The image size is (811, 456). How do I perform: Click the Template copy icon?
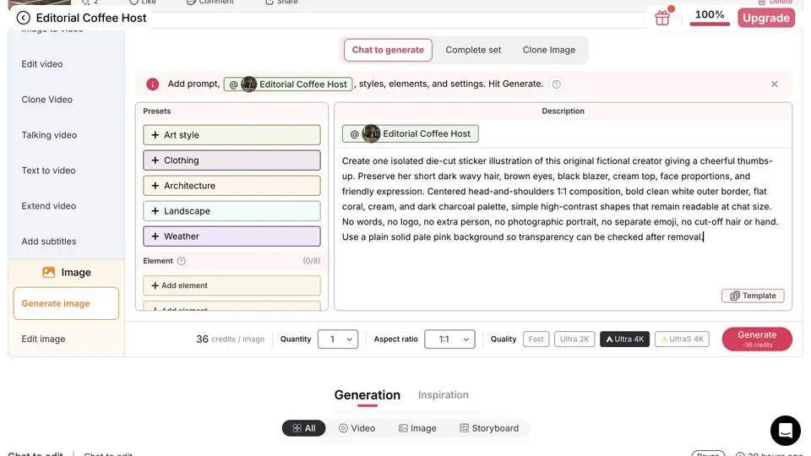point(734,296)
